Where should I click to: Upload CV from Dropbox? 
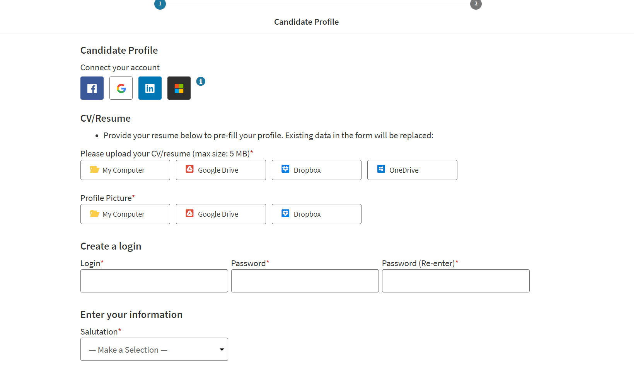(x=317, y=170)
